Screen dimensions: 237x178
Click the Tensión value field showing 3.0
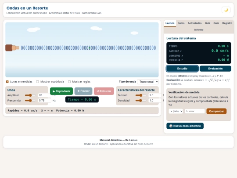click(x=155, y=95)
